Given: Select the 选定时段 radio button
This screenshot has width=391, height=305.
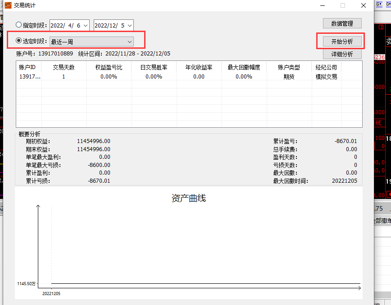Looking at the screenshot, I should tap(18, 42).
